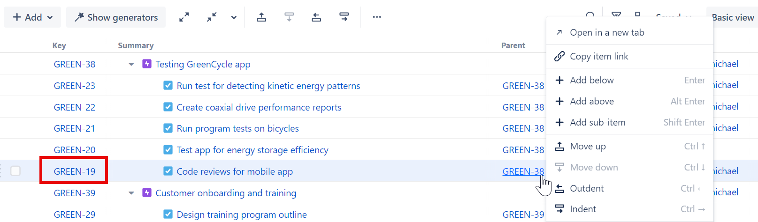758x222 pixels.
Task: Click the collapse all rows icon
Action: click(x=212, y=17)
